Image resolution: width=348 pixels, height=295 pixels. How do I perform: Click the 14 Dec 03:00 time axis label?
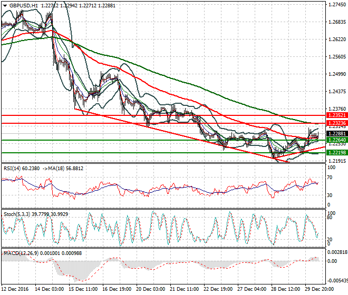[x=49, y=289]
